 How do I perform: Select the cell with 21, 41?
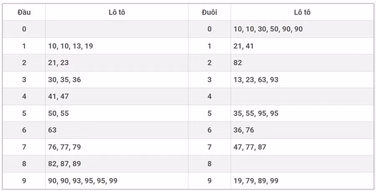244,46
